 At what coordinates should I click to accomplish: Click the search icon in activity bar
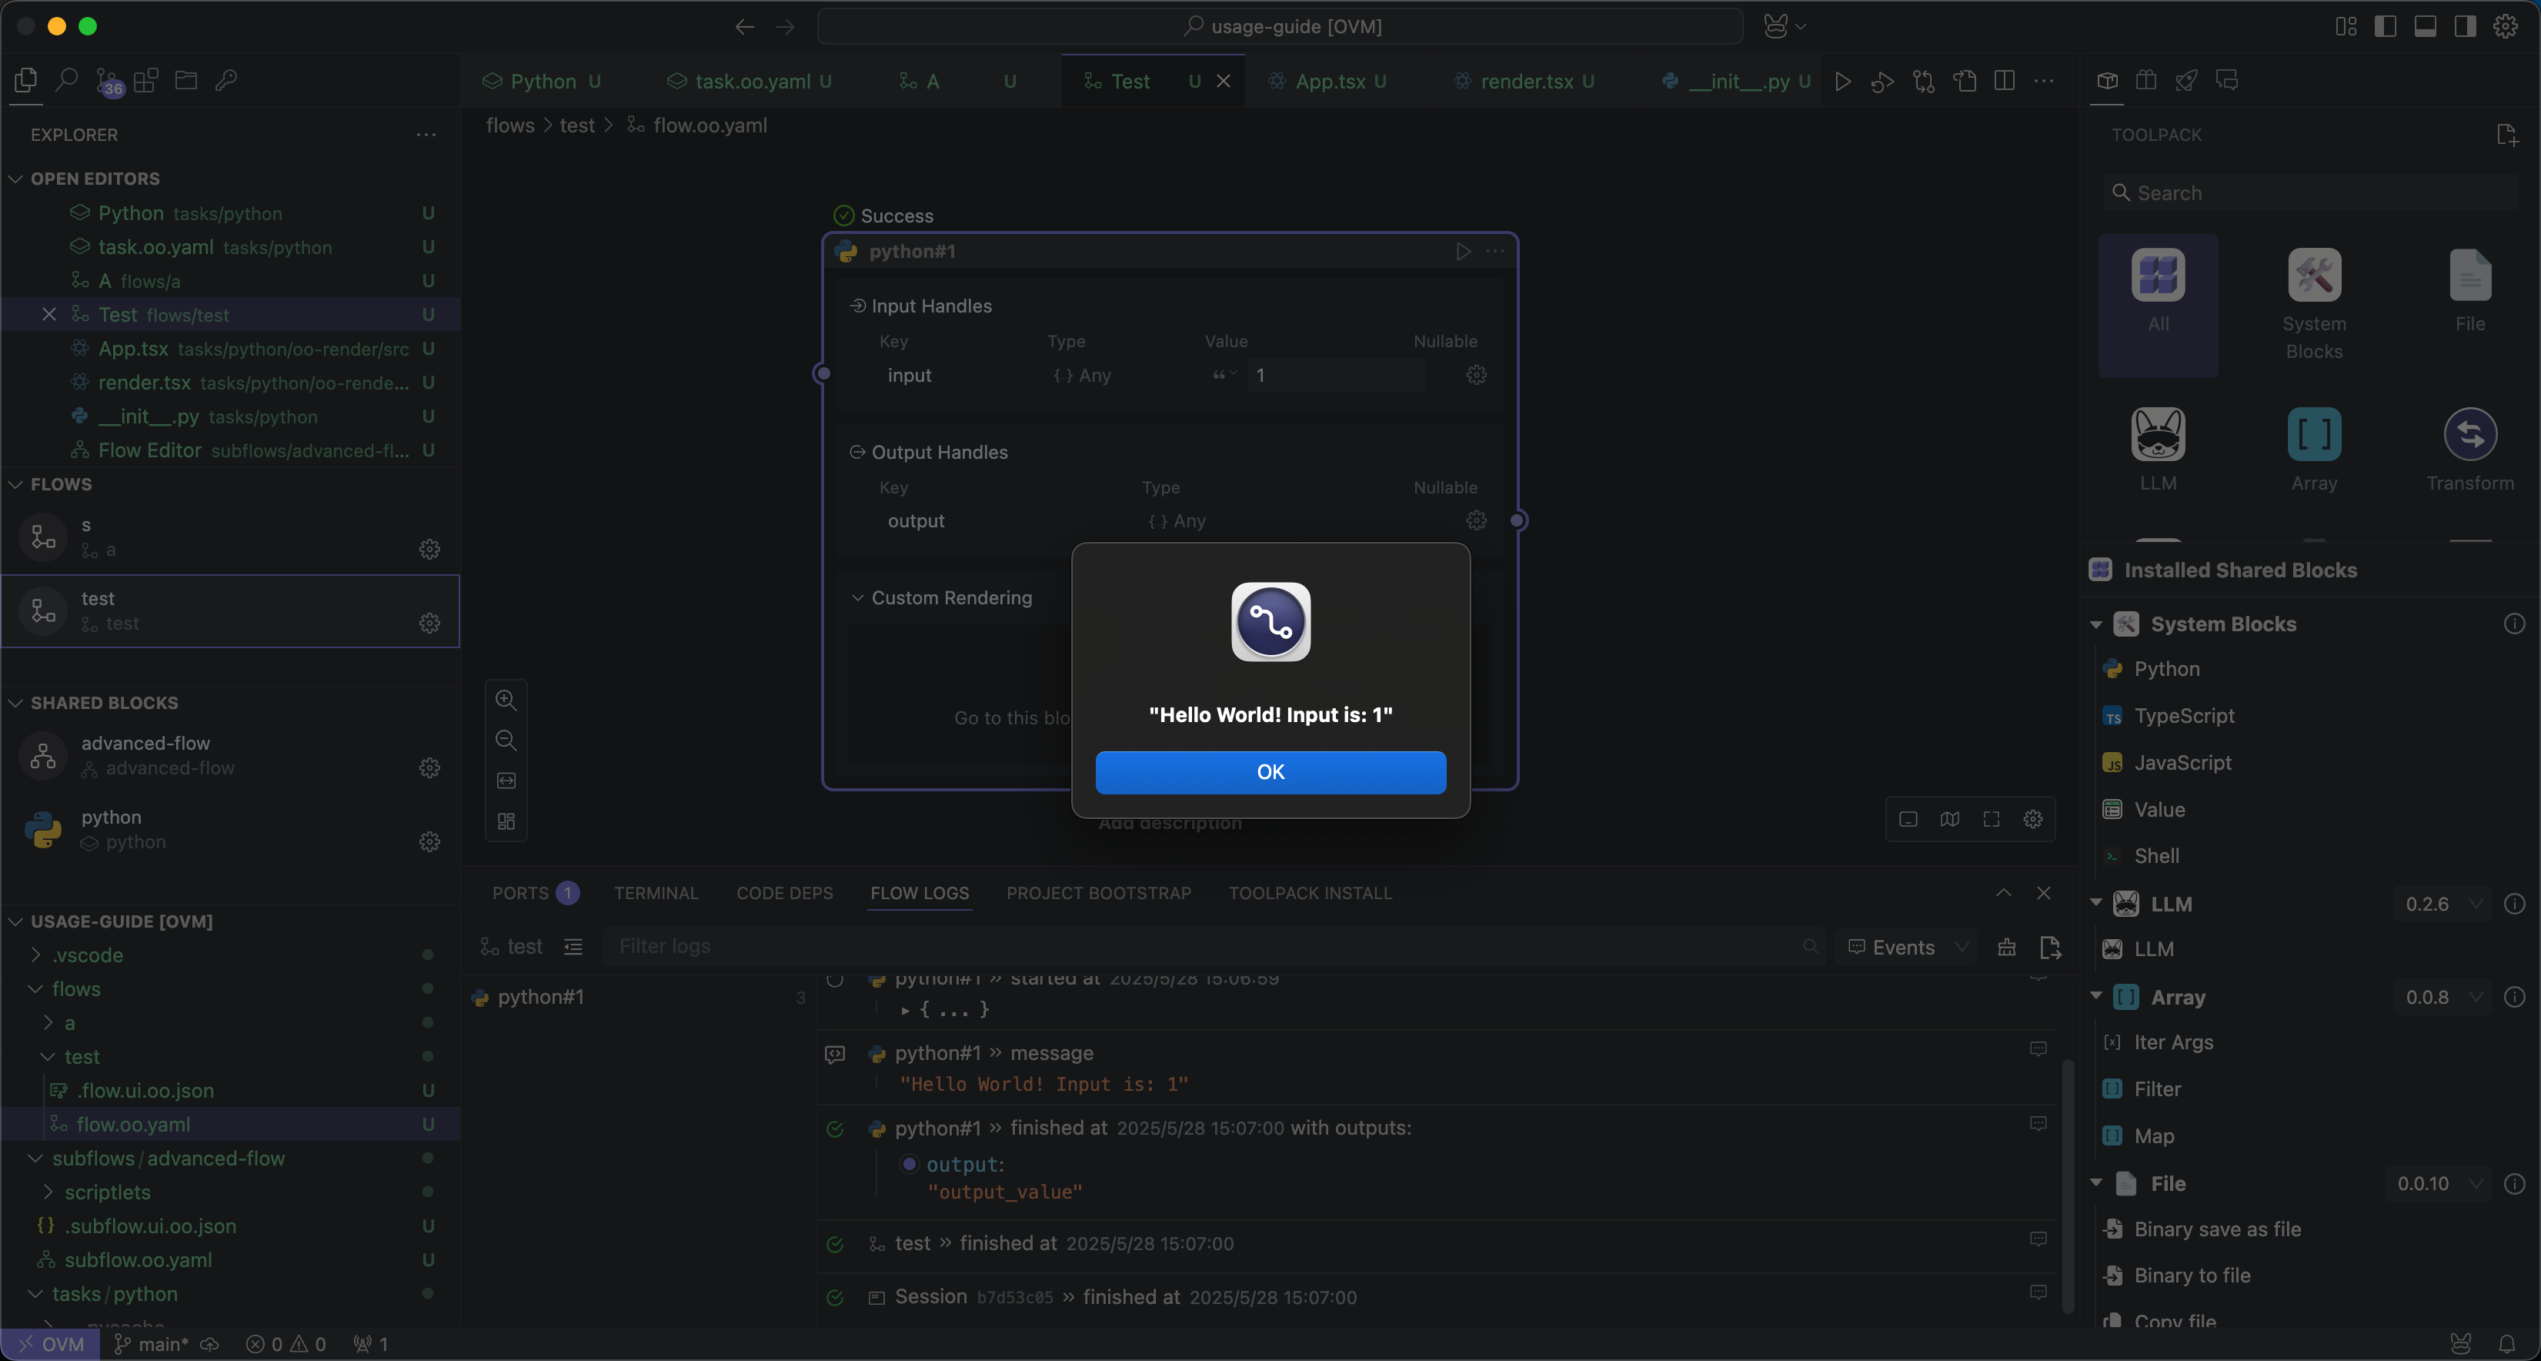click(x=66, y=80)
